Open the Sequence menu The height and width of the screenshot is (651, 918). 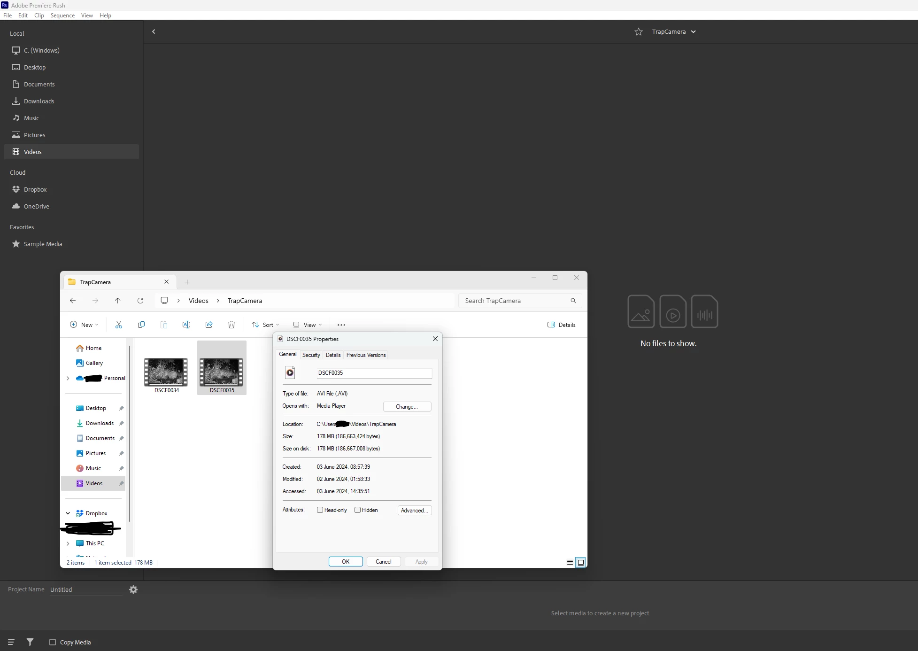(62, 15)
